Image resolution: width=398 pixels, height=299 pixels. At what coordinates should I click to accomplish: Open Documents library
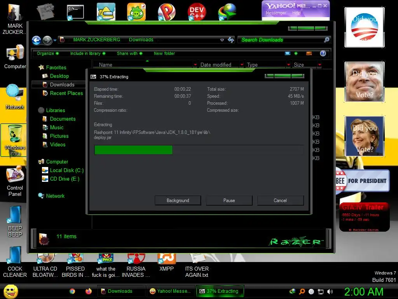(63, 119)
